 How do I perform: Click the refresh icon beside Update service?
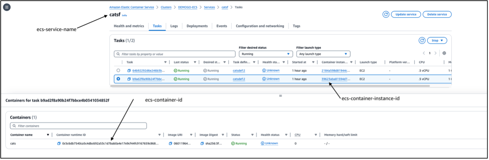[386, 14]
